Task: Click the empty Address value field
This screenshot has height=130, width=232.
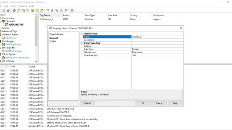Action: point(157,46)
